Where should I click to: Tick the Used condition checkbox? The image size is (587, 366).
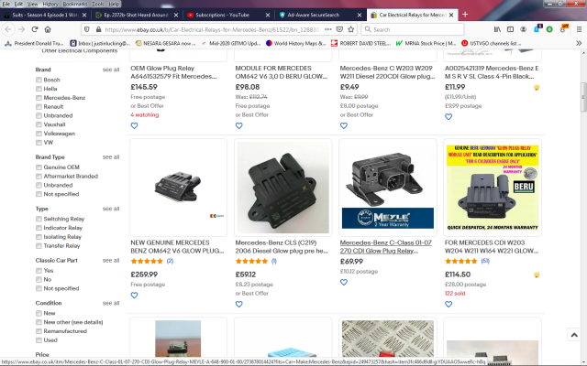[x=39, y=339]
